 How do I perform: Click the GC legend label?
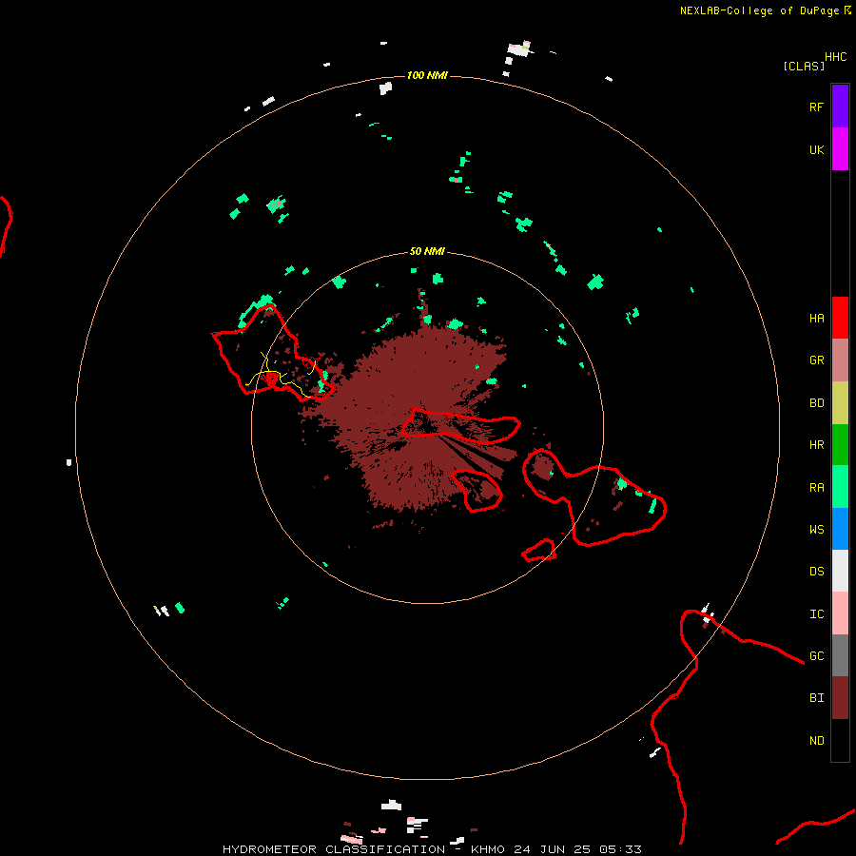pos(816,656)
